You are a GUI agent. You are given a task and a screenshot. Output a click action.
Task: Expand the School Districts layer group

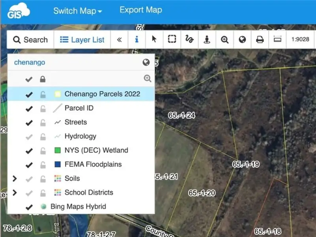point(15,193)
